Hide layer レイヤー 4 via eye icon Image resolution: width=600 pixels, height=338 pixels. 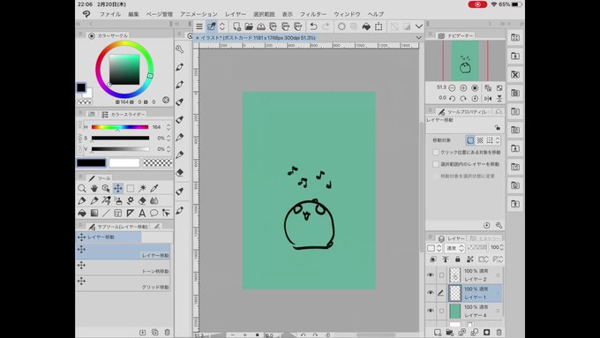pyautogui.click(x=431, y=311)
